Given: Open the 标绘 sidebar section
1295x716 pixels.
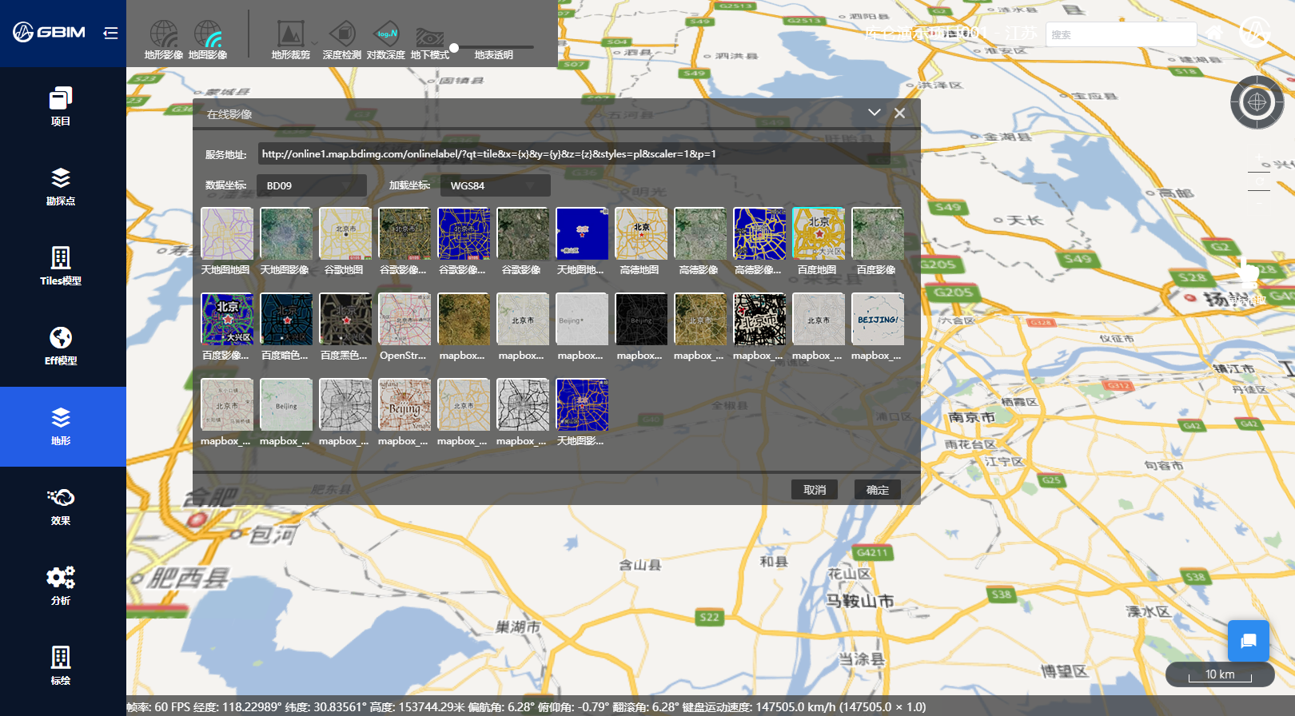Looking at the screenshot, I should [x=61, y=666].
